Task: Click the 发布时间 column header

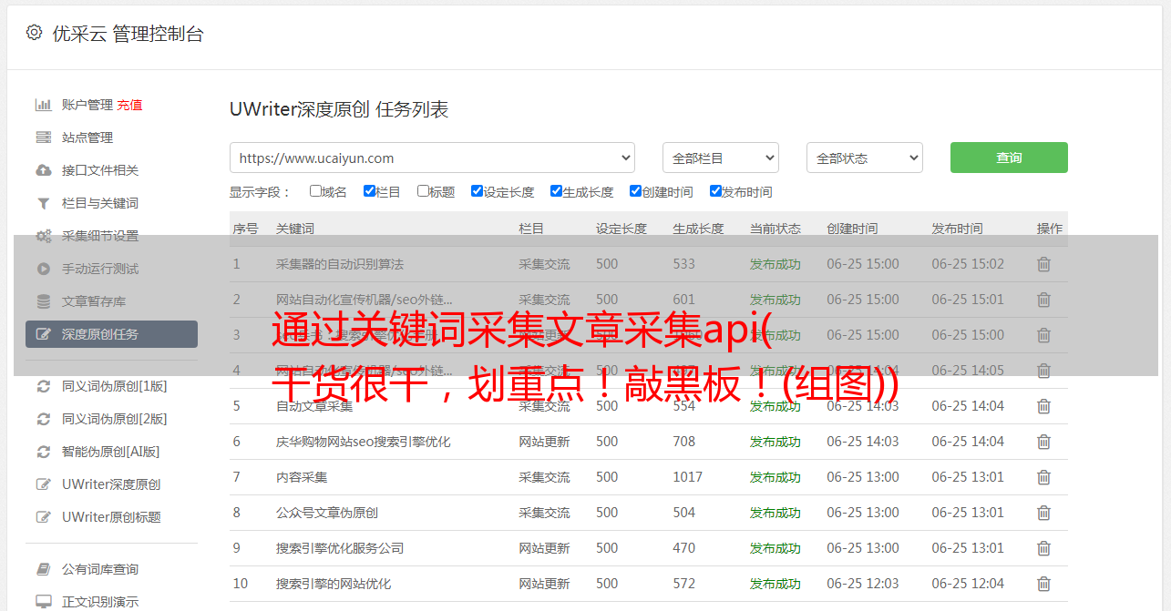Action: [x=957, y=229]
